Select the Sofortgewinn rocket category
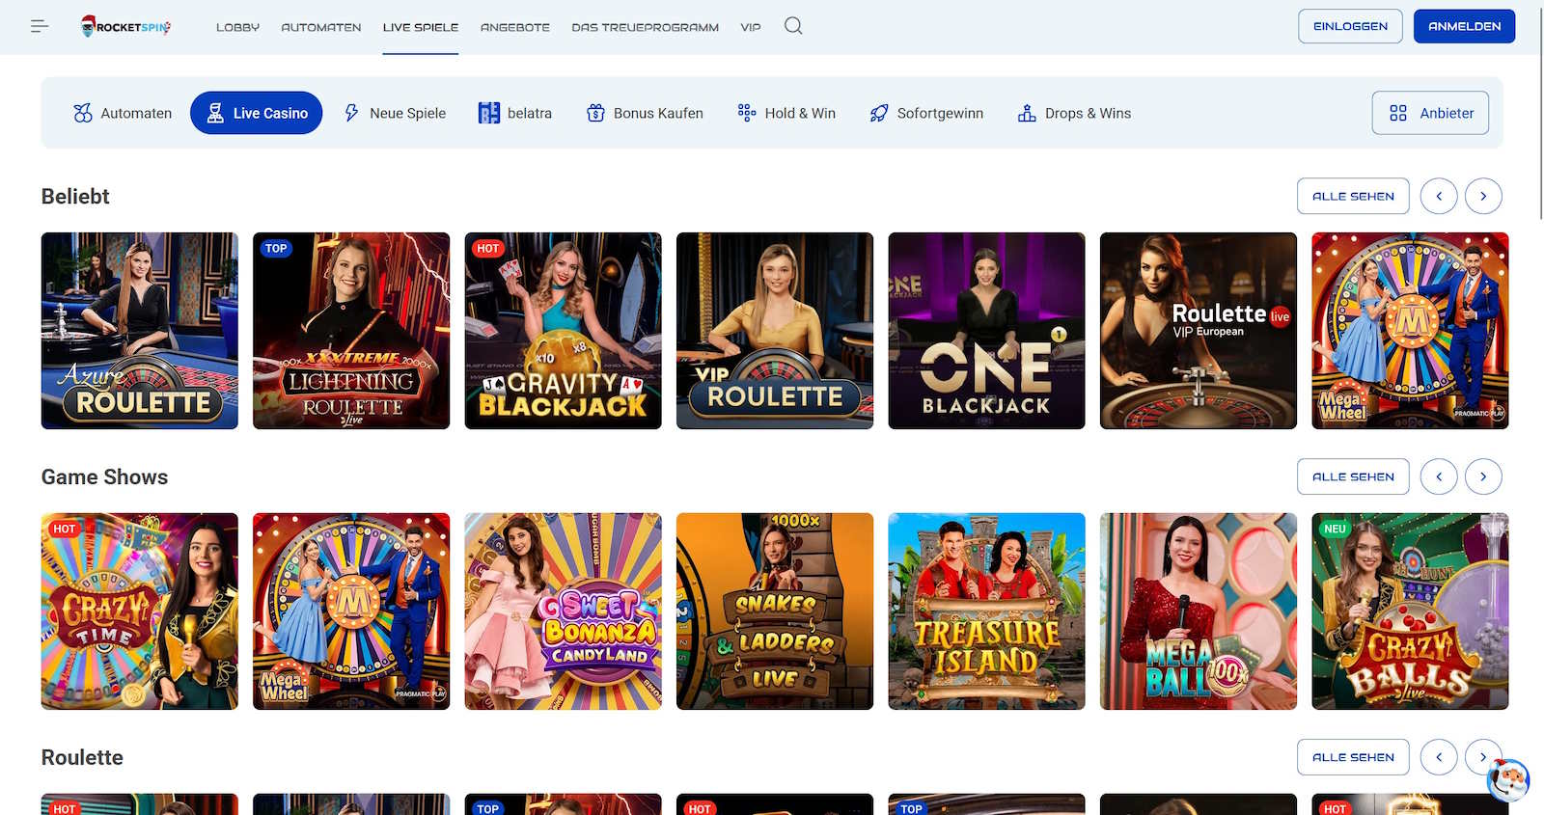The width and height of the screenshot is (1544, 815). [926, 113]
